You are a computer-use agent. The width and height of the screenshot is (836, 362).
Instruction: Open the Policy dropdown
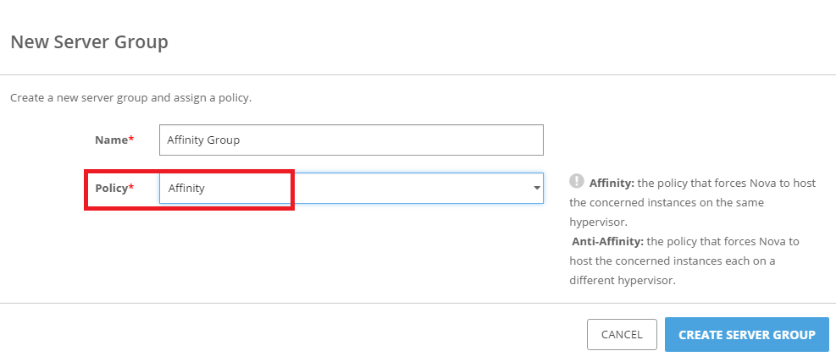351,189
